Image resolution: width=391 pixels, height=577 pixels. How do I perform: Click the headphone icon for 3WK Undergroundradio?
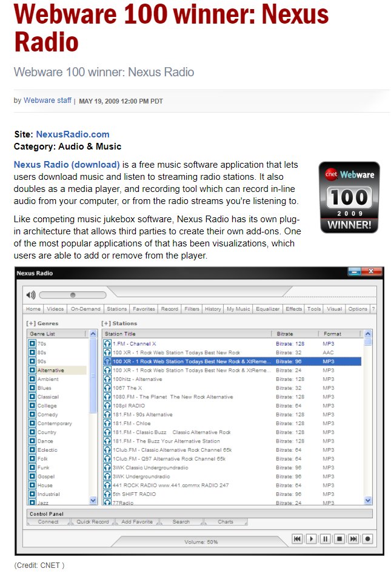click(107, 476)
